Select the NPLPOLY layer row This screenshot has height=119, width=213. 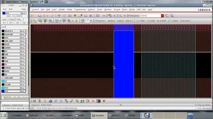click(13, 31)
